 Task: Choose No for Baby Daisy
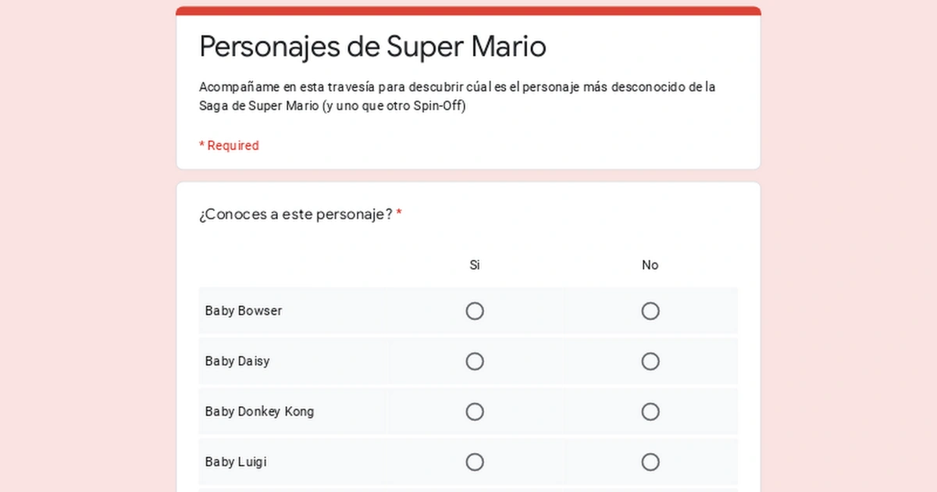(650, 362)
